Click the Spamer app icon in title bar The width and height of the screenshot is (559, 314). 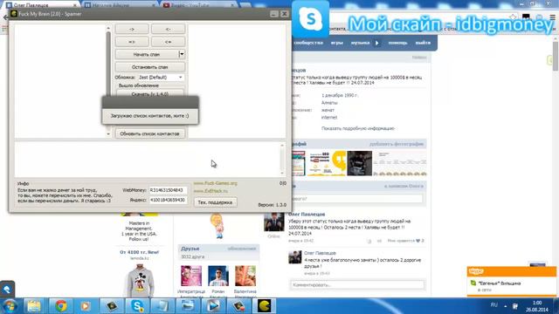pos(14,14)
